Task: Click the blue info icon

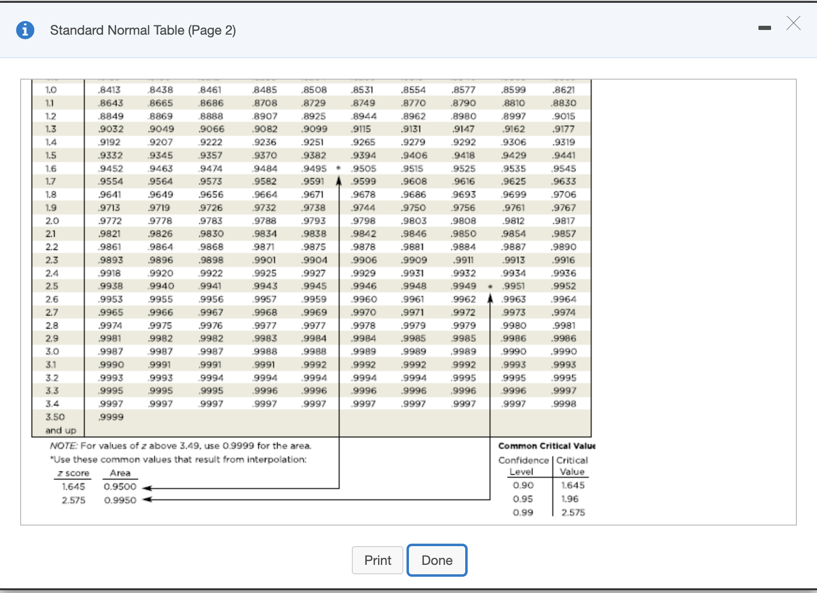Action: (25, 30)
